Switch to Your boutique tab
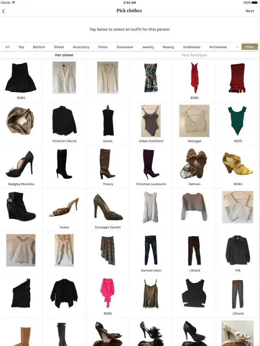This screenshot has height=346, width=260. (194, 55)
